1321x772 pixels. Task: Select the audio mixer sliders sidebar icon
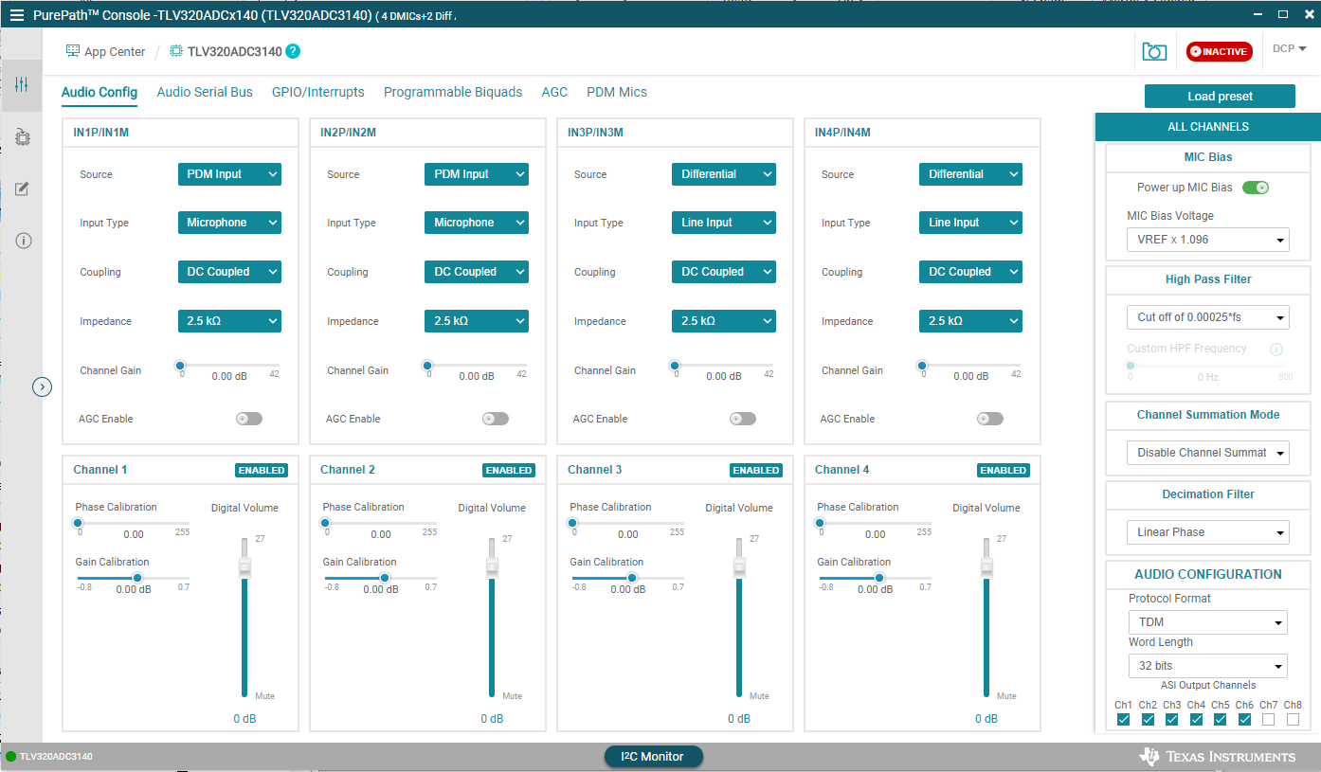tap(22, 85)
